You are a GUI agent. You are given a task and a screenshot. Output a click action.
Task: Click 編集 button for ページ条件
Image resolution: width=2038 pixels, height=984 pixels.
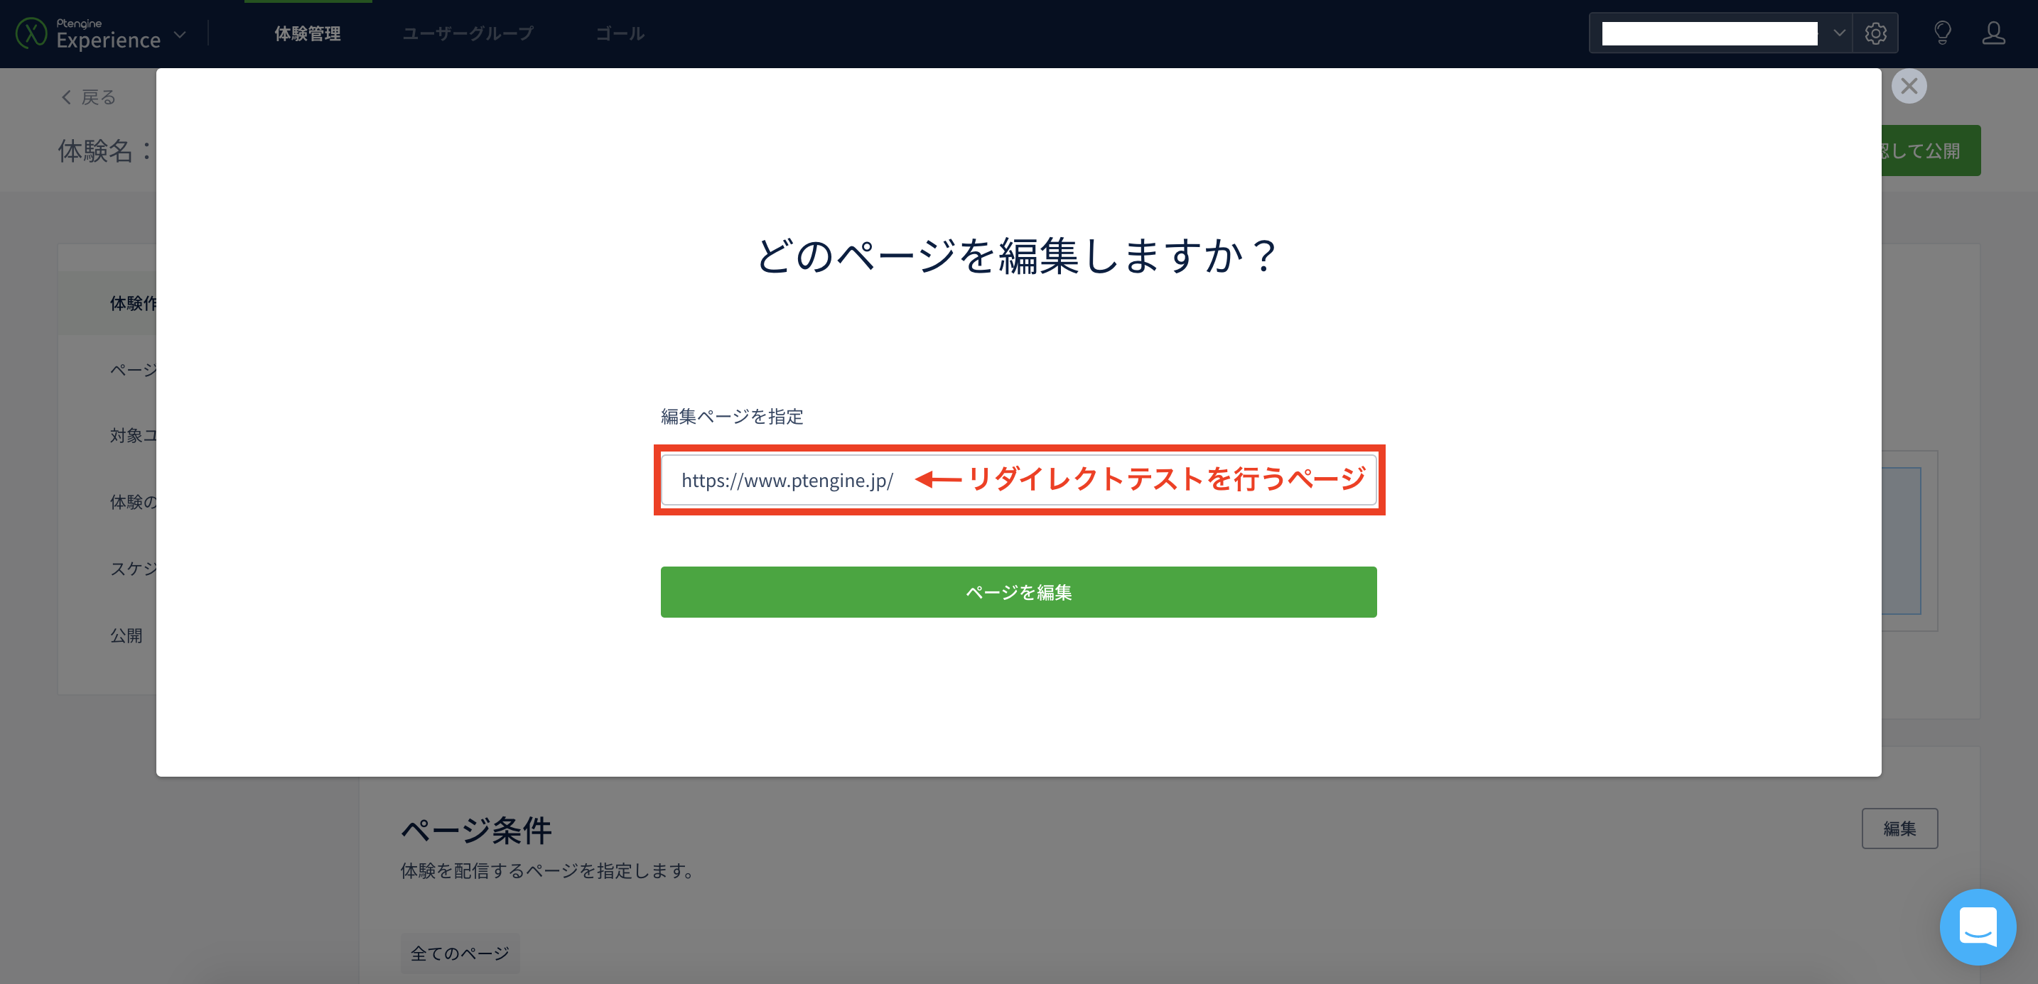point(1899,829)
